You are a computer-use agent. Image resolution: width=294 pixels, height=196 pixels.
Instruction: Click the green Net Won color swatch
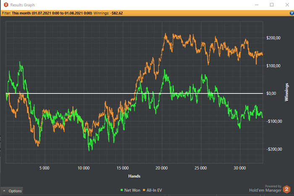tap(122, 190)
